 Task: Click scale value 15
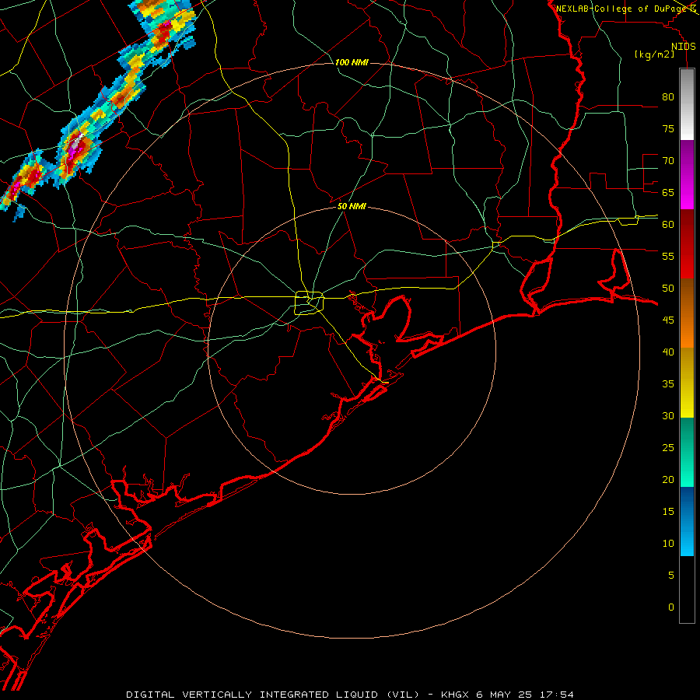(x=668, y=511)
